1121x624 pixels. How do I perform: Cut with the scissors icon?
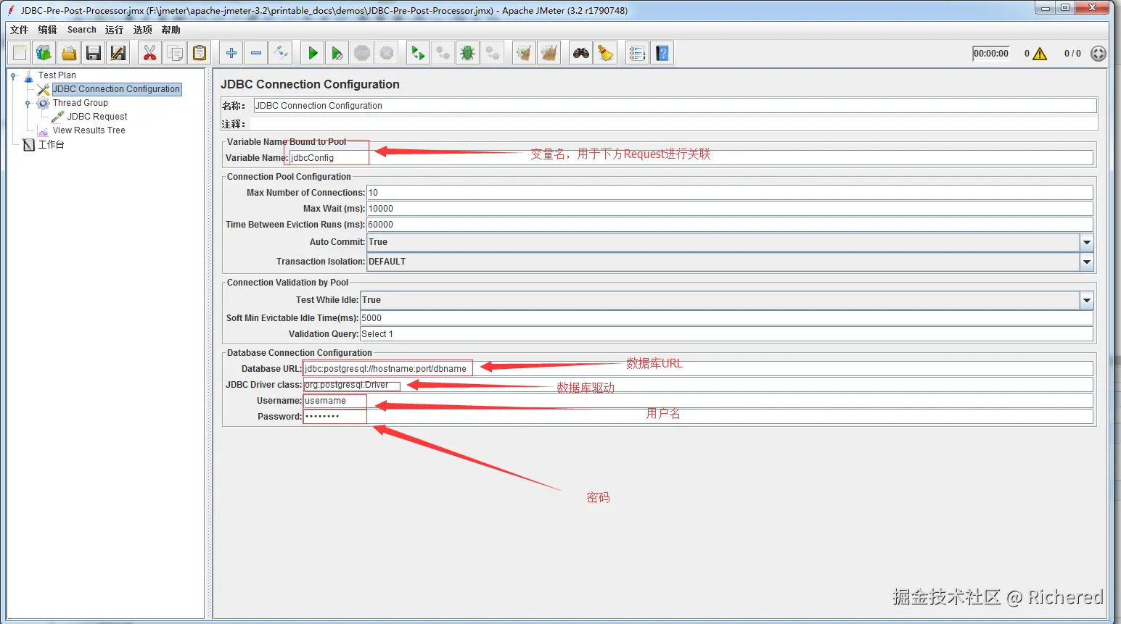click(149, 53)
